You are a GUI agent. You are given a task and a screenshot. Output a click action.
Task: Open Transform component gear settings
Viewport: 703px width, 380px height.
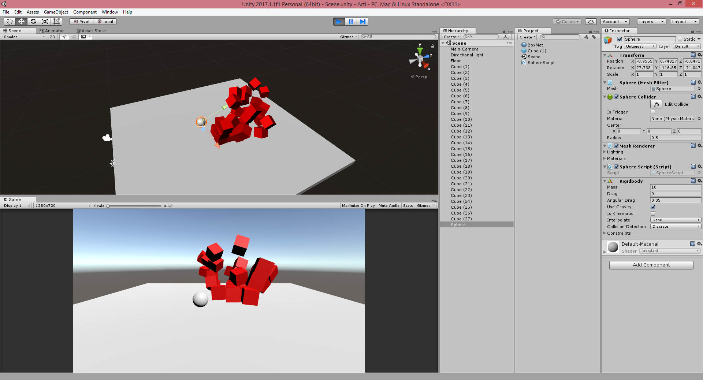point(699,55)
